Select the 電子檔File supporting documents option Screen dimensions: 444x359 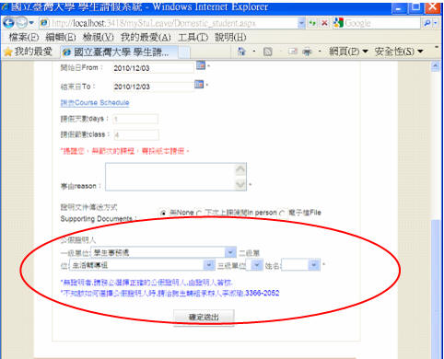283,213
